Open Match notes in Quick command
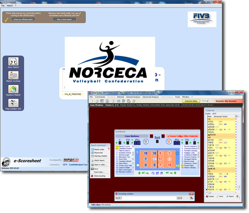This screenshot has height=213, width=249. pyautogui.click(x=98, y=149)
